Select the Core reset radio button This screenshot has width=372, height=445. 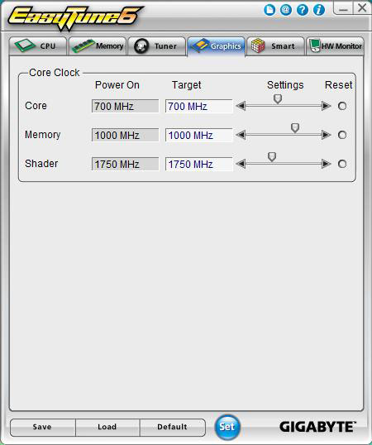pyautogui.click(x=342, y=106)
